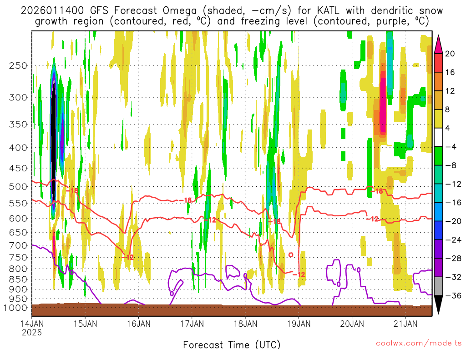This screenshot has width=466, height=349.
Task: Click the 550 pressure level label
Action: point(18,203)
